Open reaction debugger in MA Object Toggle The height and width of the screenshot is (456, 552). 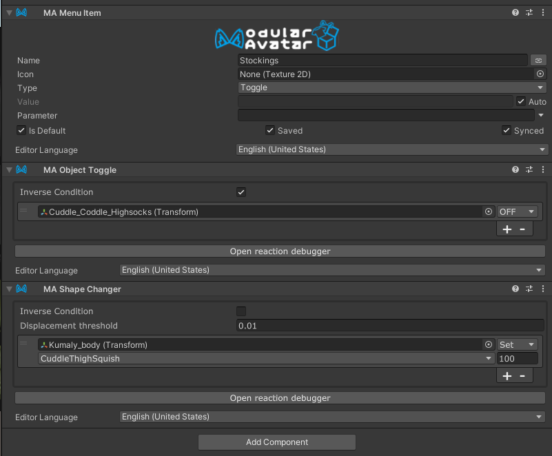tap(280, 251)
